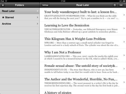The image size is (126, 94).
Task: Click LAMBDASSOCIATES.ORG summary text
Action: point(82,57)
